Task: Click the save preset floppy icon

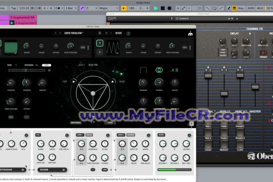Action: click(x=100, y=33)
